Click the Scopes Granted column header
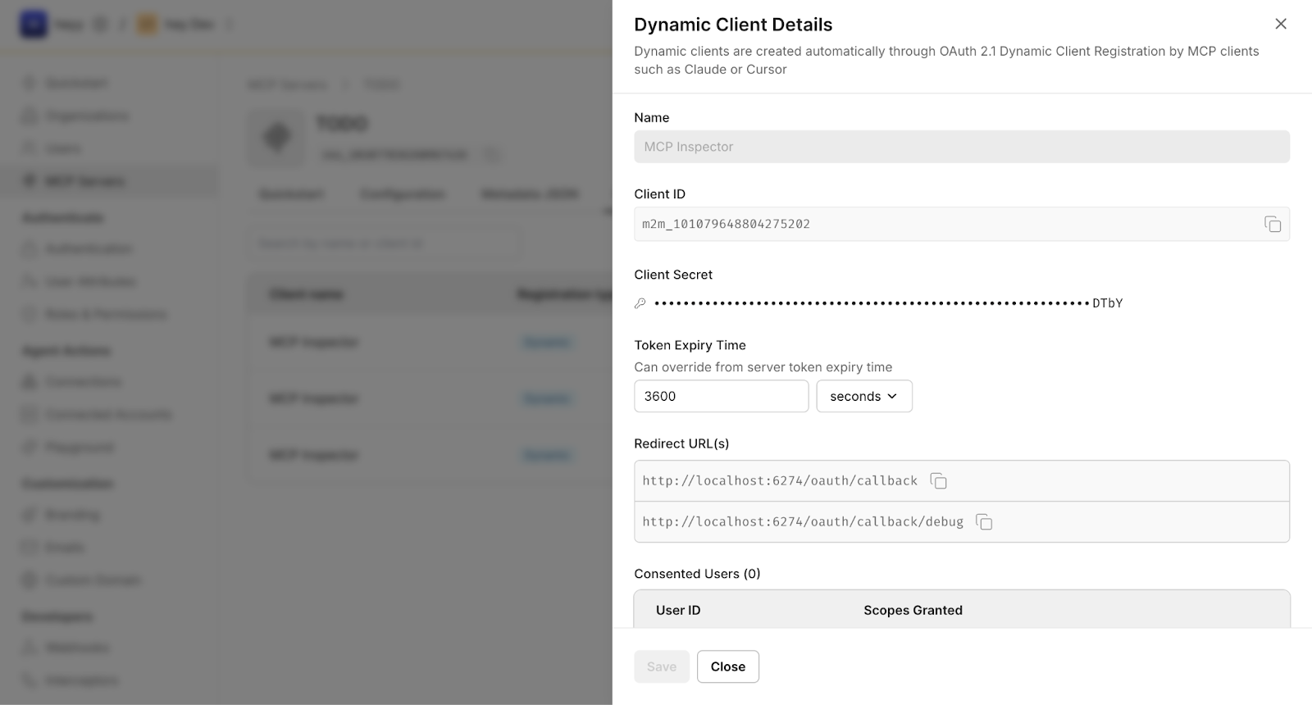 913,610
